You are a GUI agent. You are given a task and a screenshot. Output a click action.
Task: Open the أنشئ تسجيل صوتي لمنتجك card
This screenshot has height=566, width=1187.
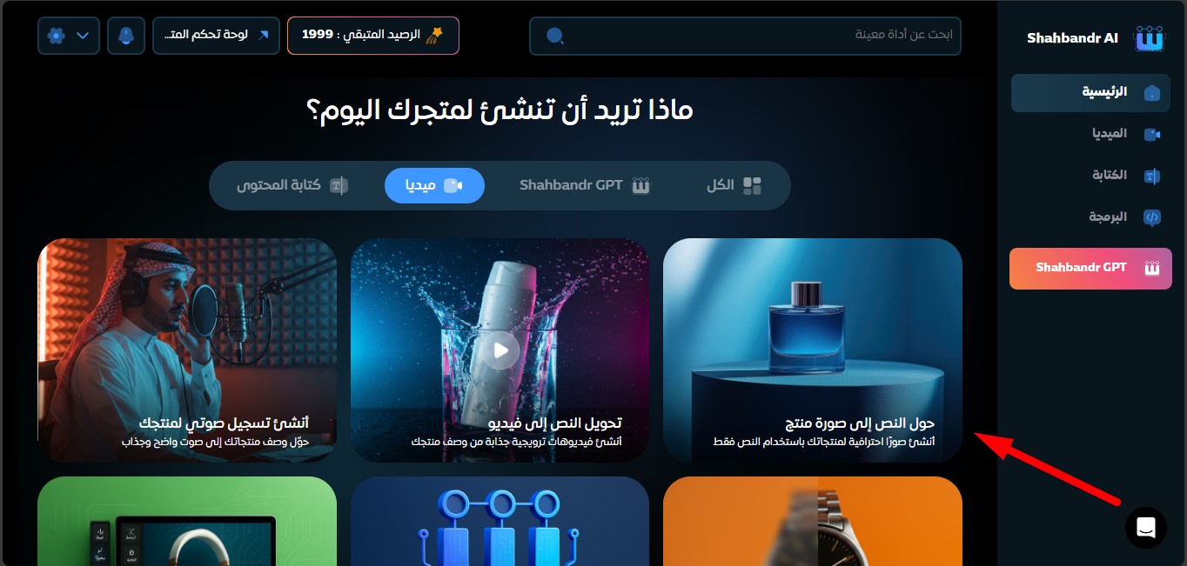click(x=187, y=350)
